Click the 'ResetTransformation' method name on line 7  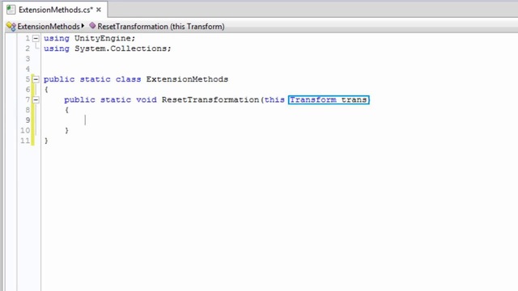click(x=210, y=99)
